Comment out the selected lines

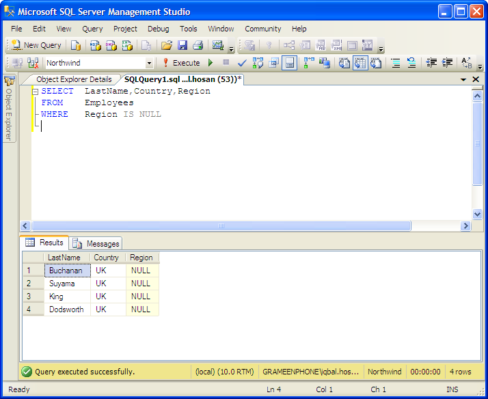[396, 63]
